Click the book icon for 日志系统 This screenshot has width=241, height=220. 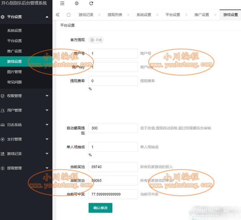[x=3, y=125]
